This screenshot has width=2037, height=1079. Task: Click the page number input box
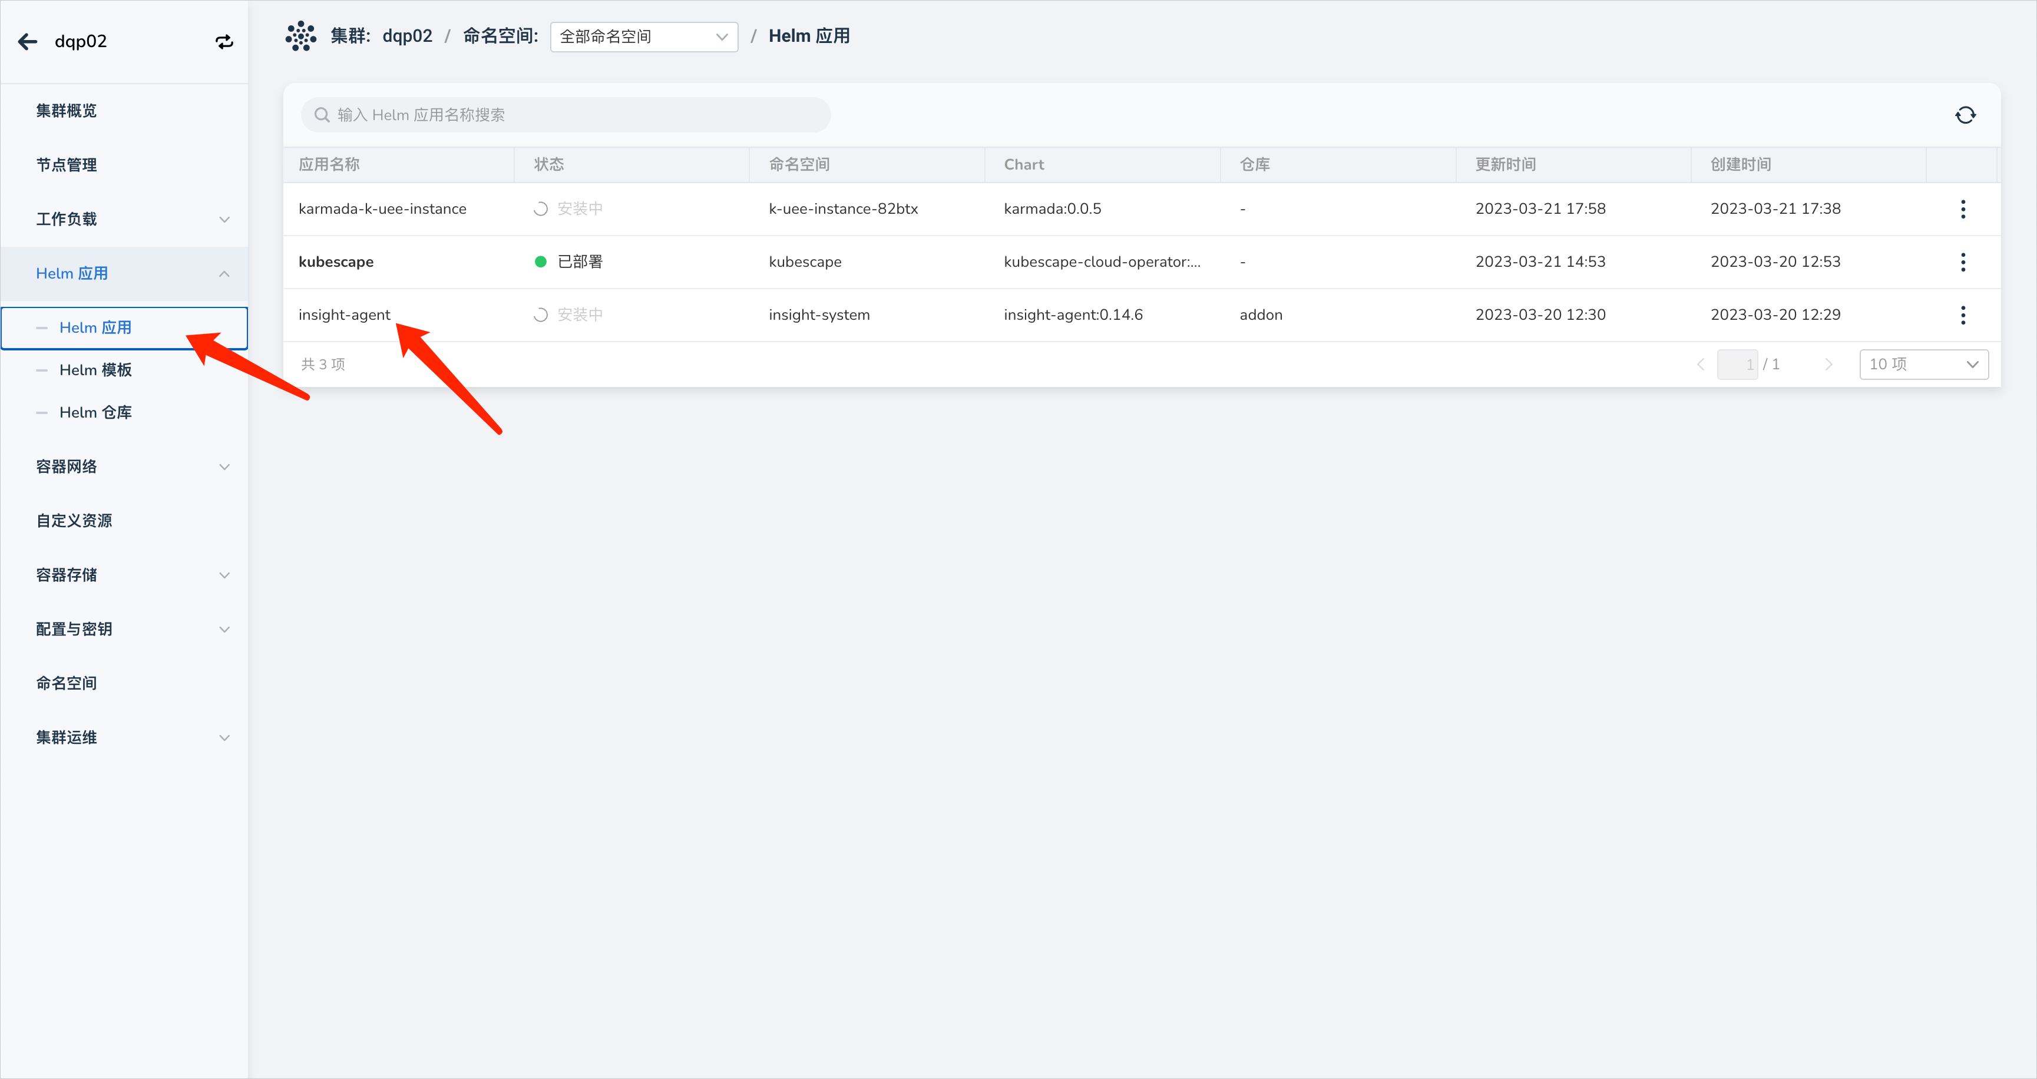[x=1737, y=365]
